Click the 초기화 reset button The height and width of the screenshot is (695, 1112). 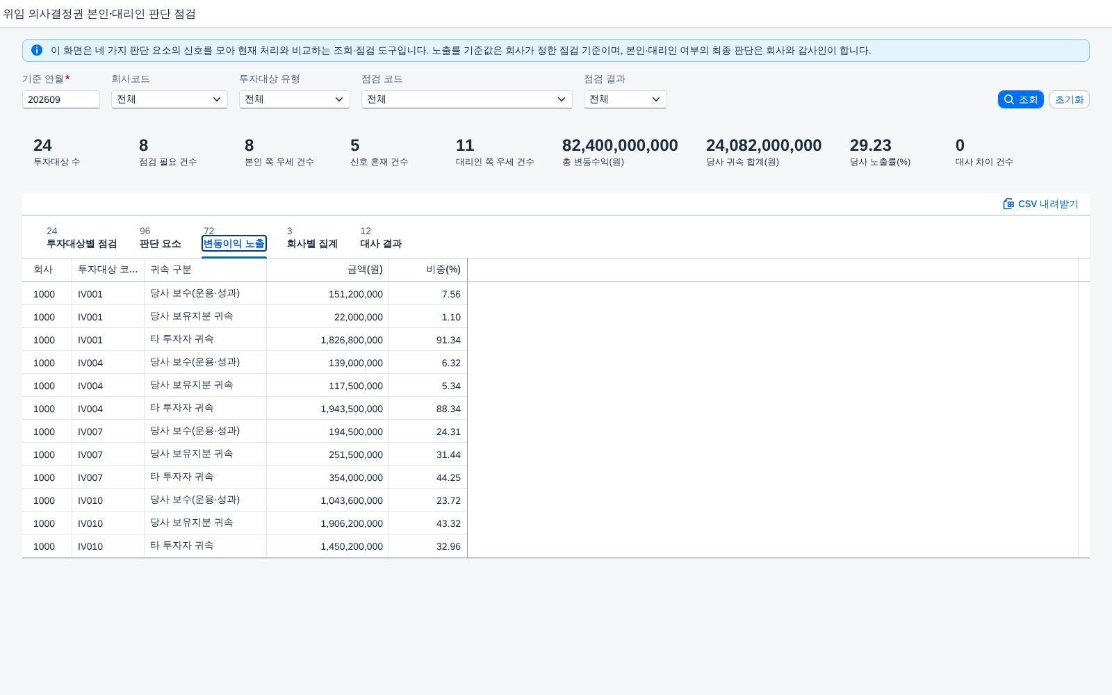(x=1069, y=99)
